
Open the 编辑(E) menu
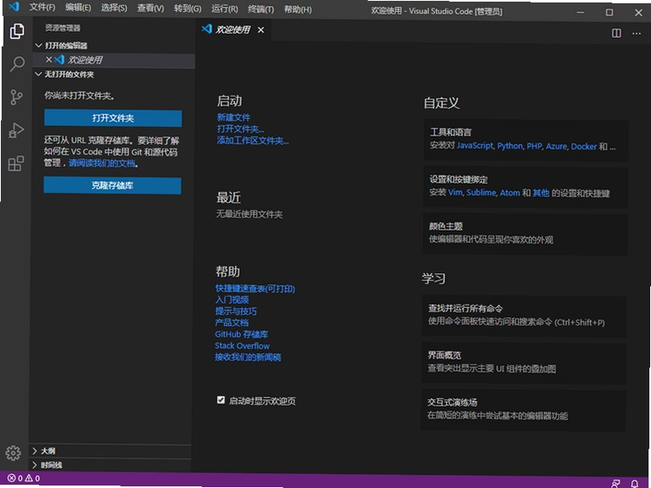click(78, 7)
